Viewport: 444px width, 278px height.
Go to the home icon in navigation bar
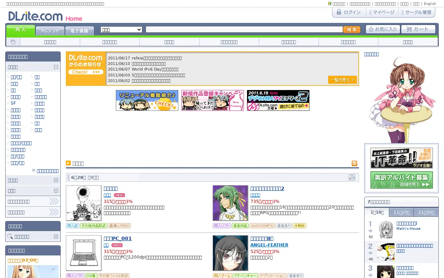[13, 42]
